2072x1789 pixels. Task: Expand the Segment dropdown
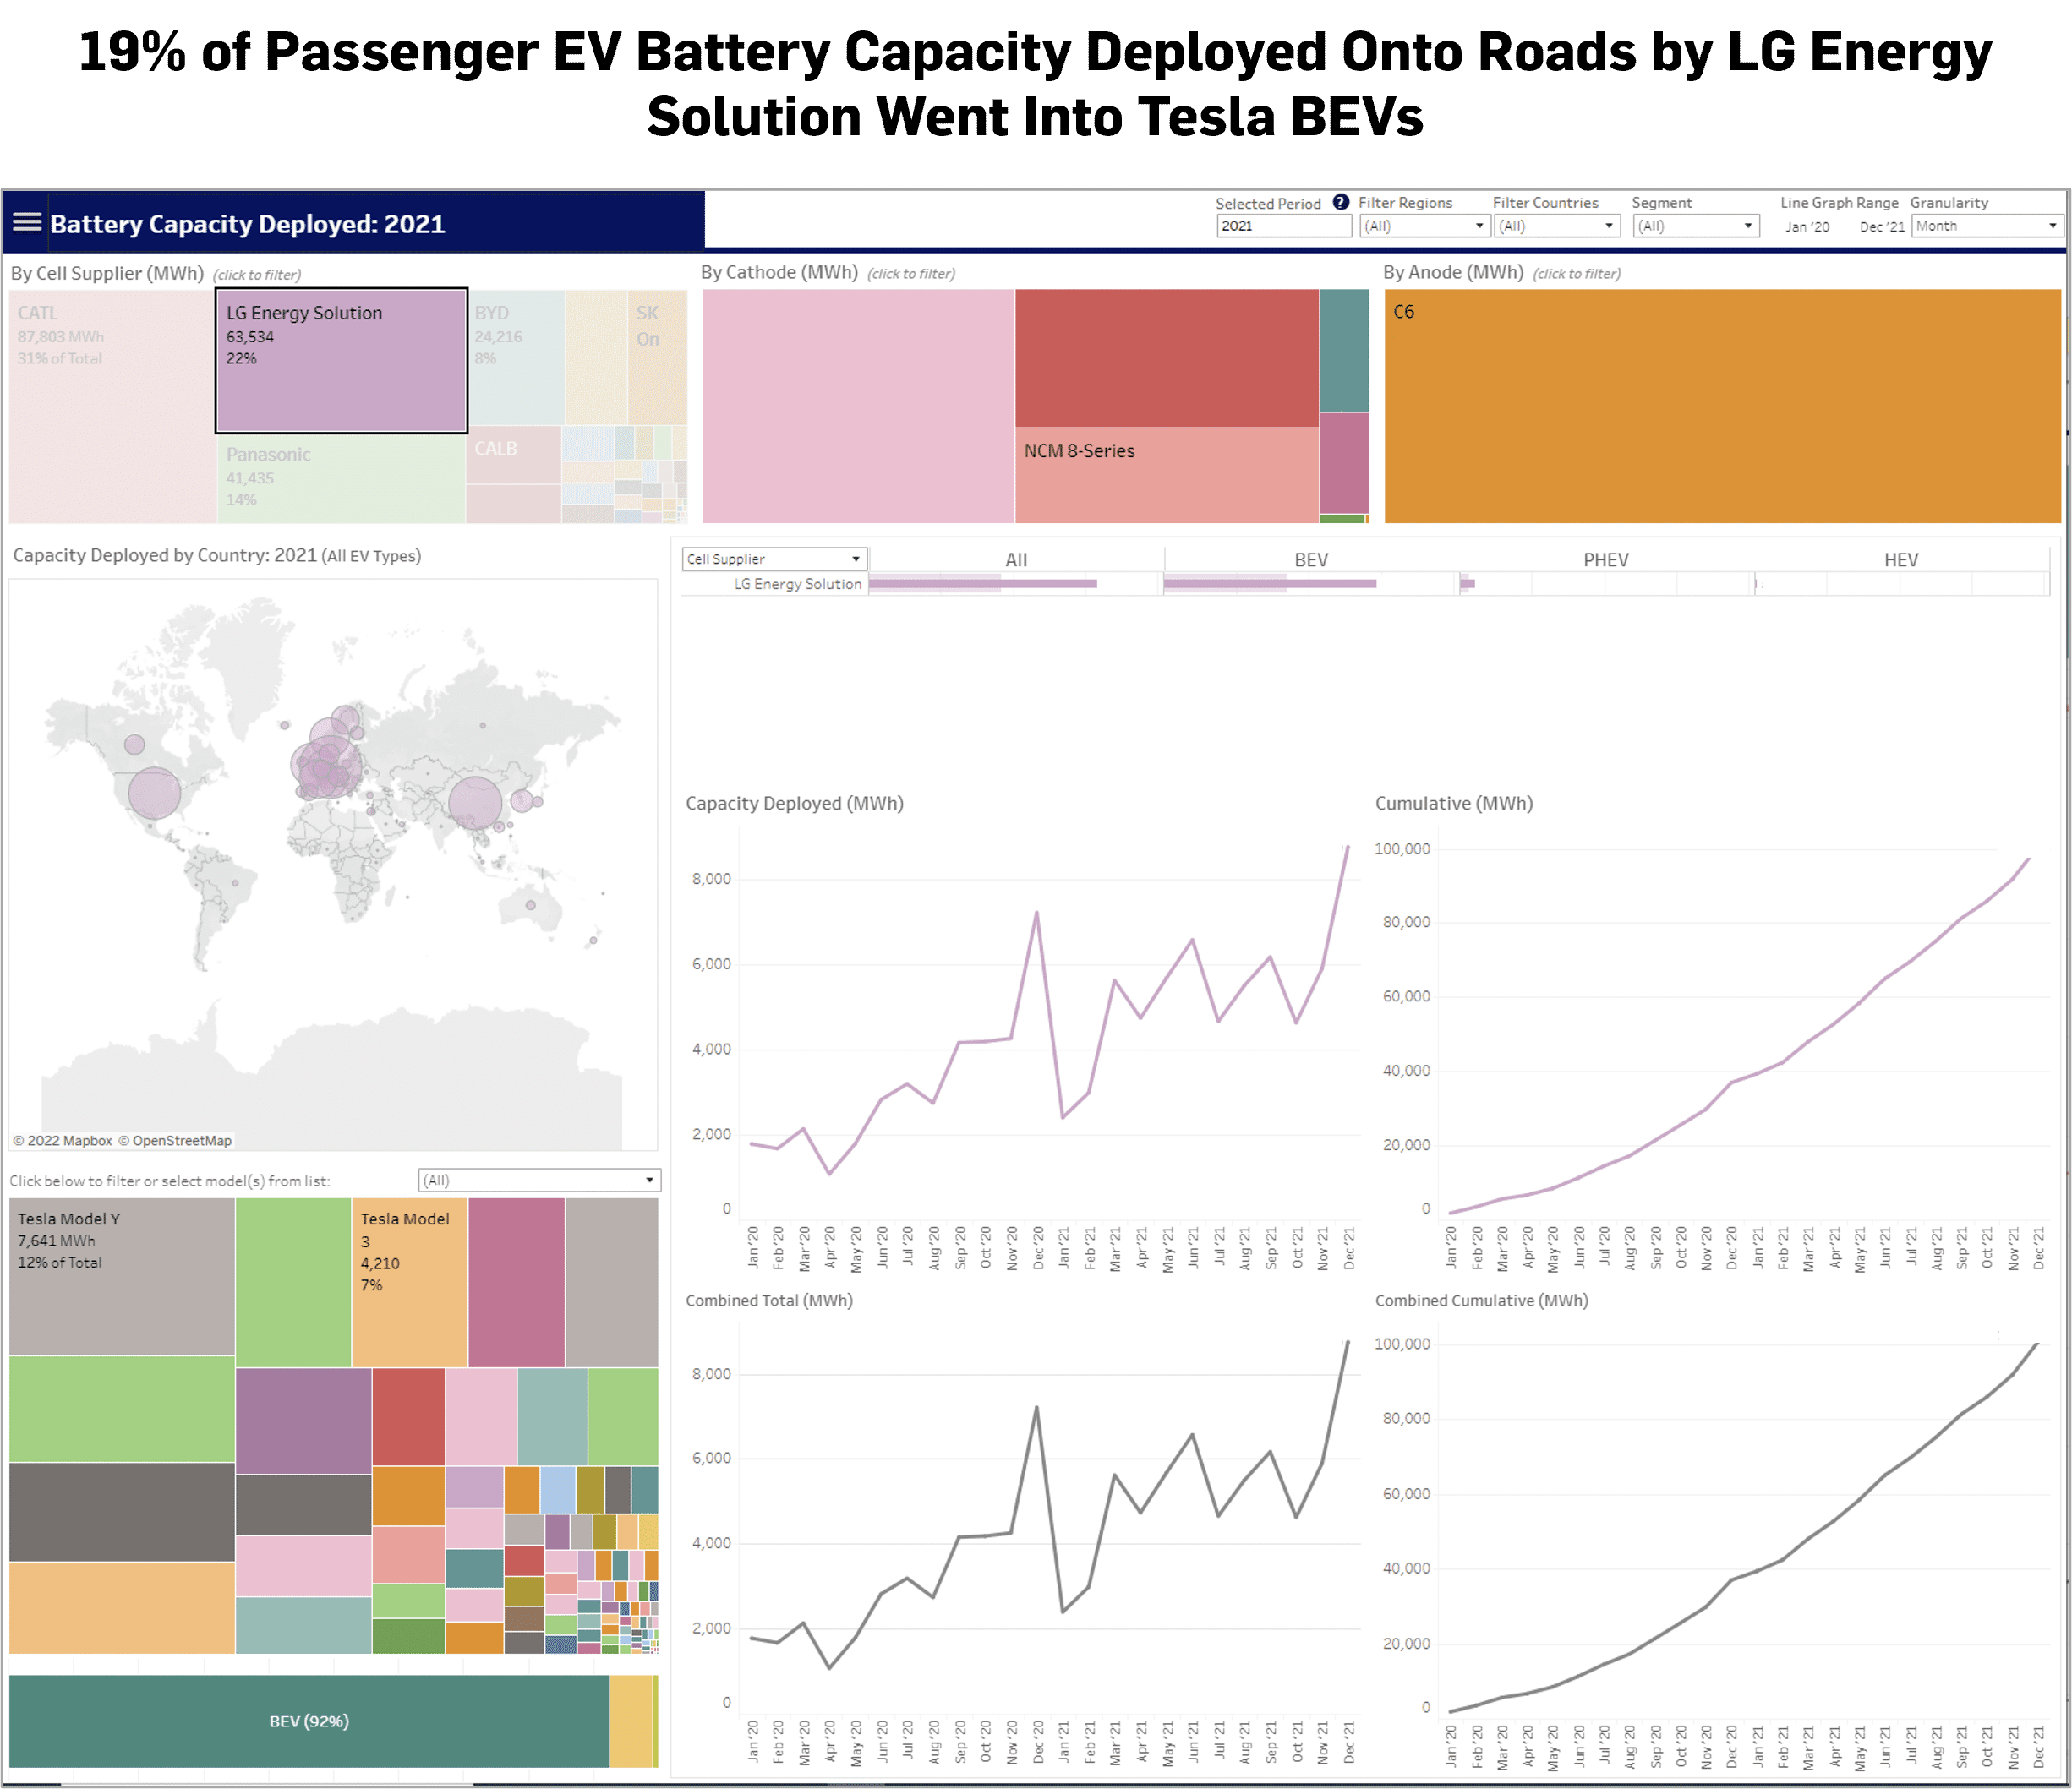click(1696, 226)
